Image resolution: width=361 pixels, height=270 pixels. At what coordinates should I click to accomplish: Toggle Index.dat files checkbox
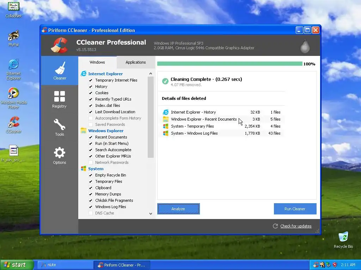click(91, 105)
